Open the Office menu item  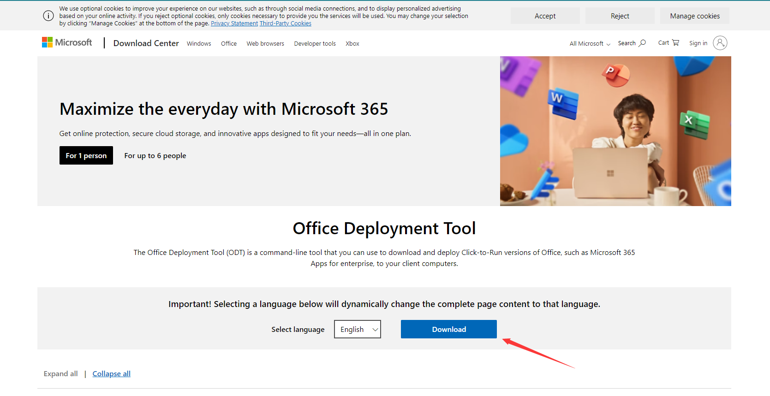pos(229,43)
